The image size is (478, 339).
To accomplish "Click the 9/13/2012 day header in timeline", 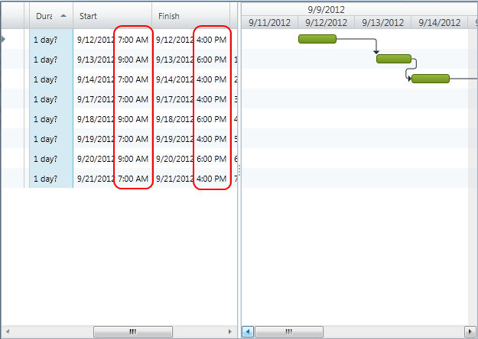I will [x=382, y=23].
